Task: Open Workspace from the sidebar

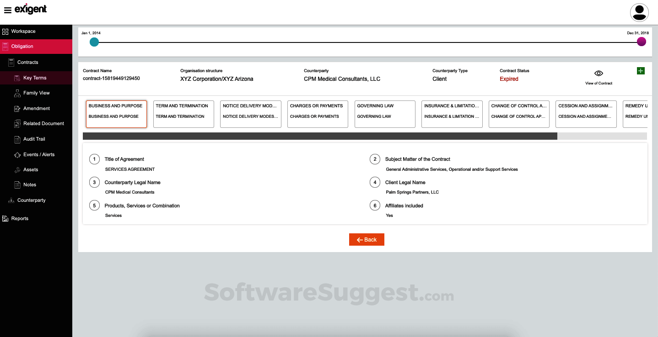Action: [23, 31]
